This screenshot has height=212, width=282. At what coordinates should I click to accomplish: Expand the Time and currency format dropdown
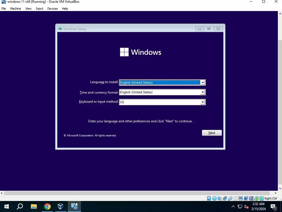pyautogui.click(x=203, y=92)
